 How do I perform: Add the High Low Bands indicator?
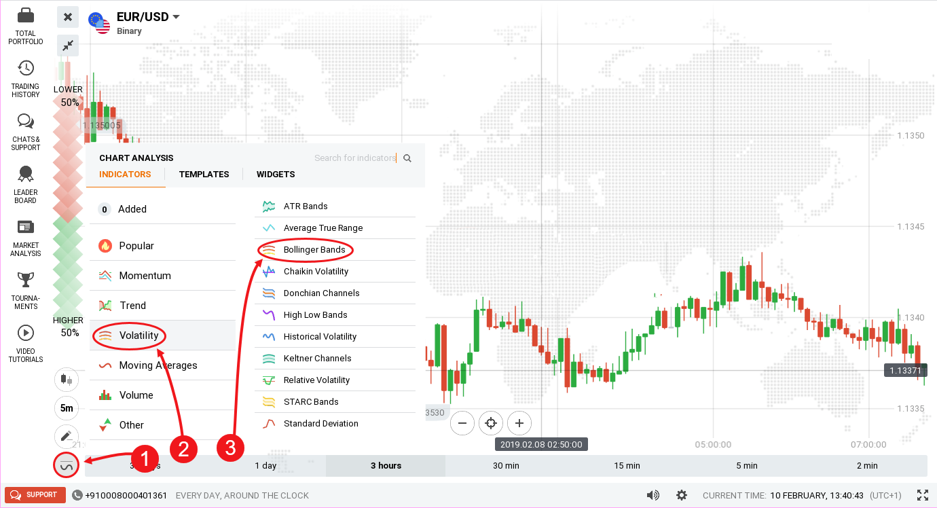click(335, 315)
